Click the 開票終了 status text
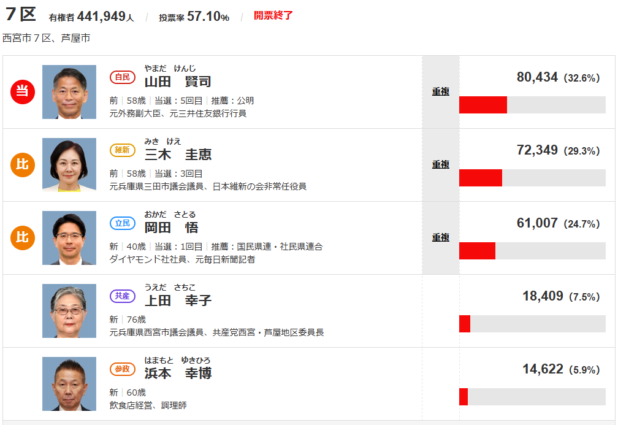The width and height of the screenshot is (618, 425). [x=273, y=15]
